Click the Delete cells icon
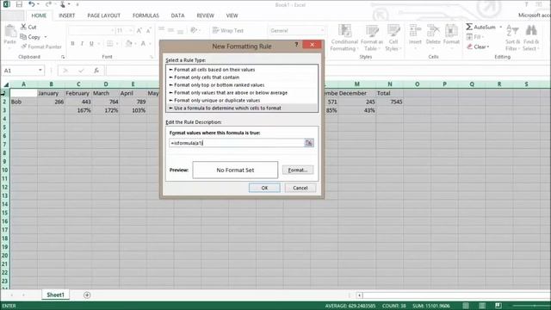Viewport: 551px width, 310px height. point(433,31)
